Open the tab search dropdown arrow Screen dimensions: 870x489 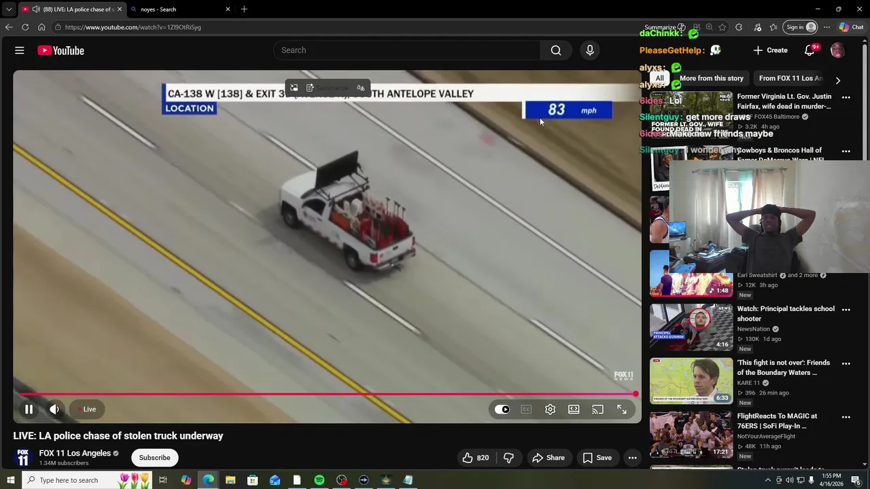coord(9,9)
